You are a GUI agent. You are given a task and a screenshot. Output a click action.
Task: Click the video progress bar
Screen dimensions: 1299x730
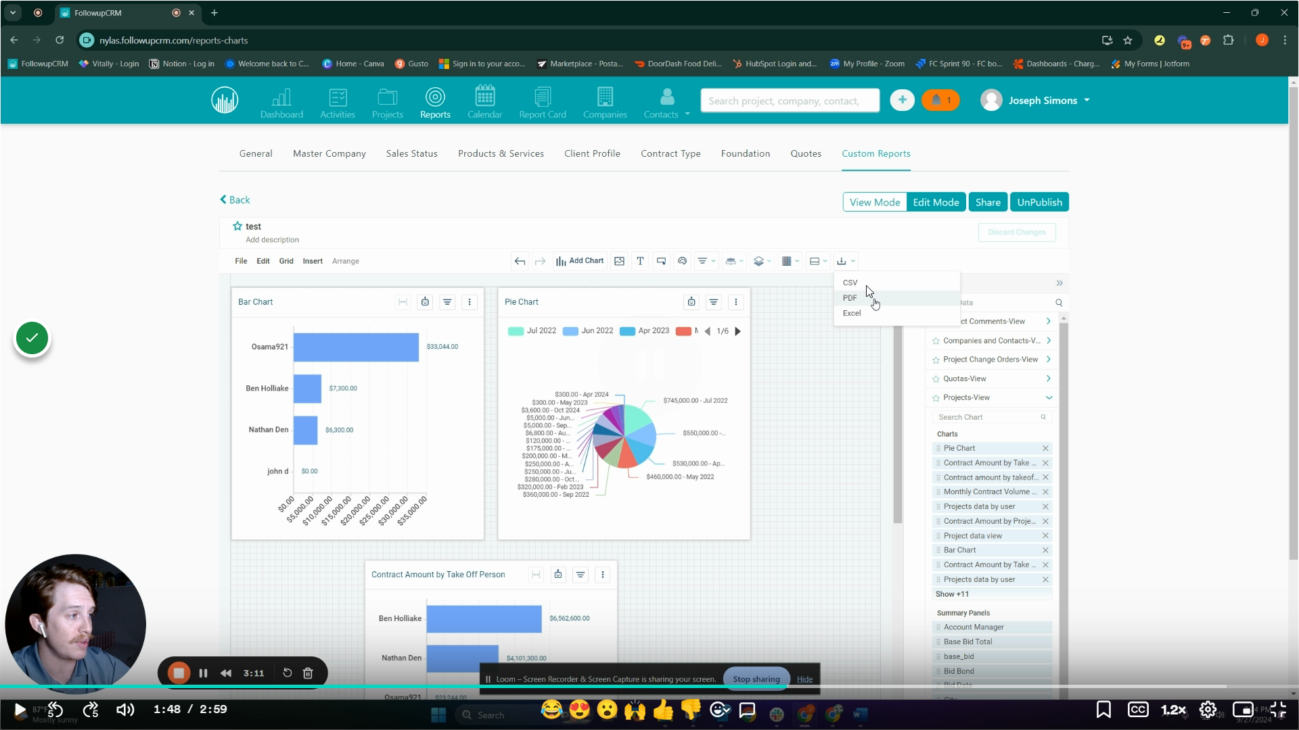[649, 687]
